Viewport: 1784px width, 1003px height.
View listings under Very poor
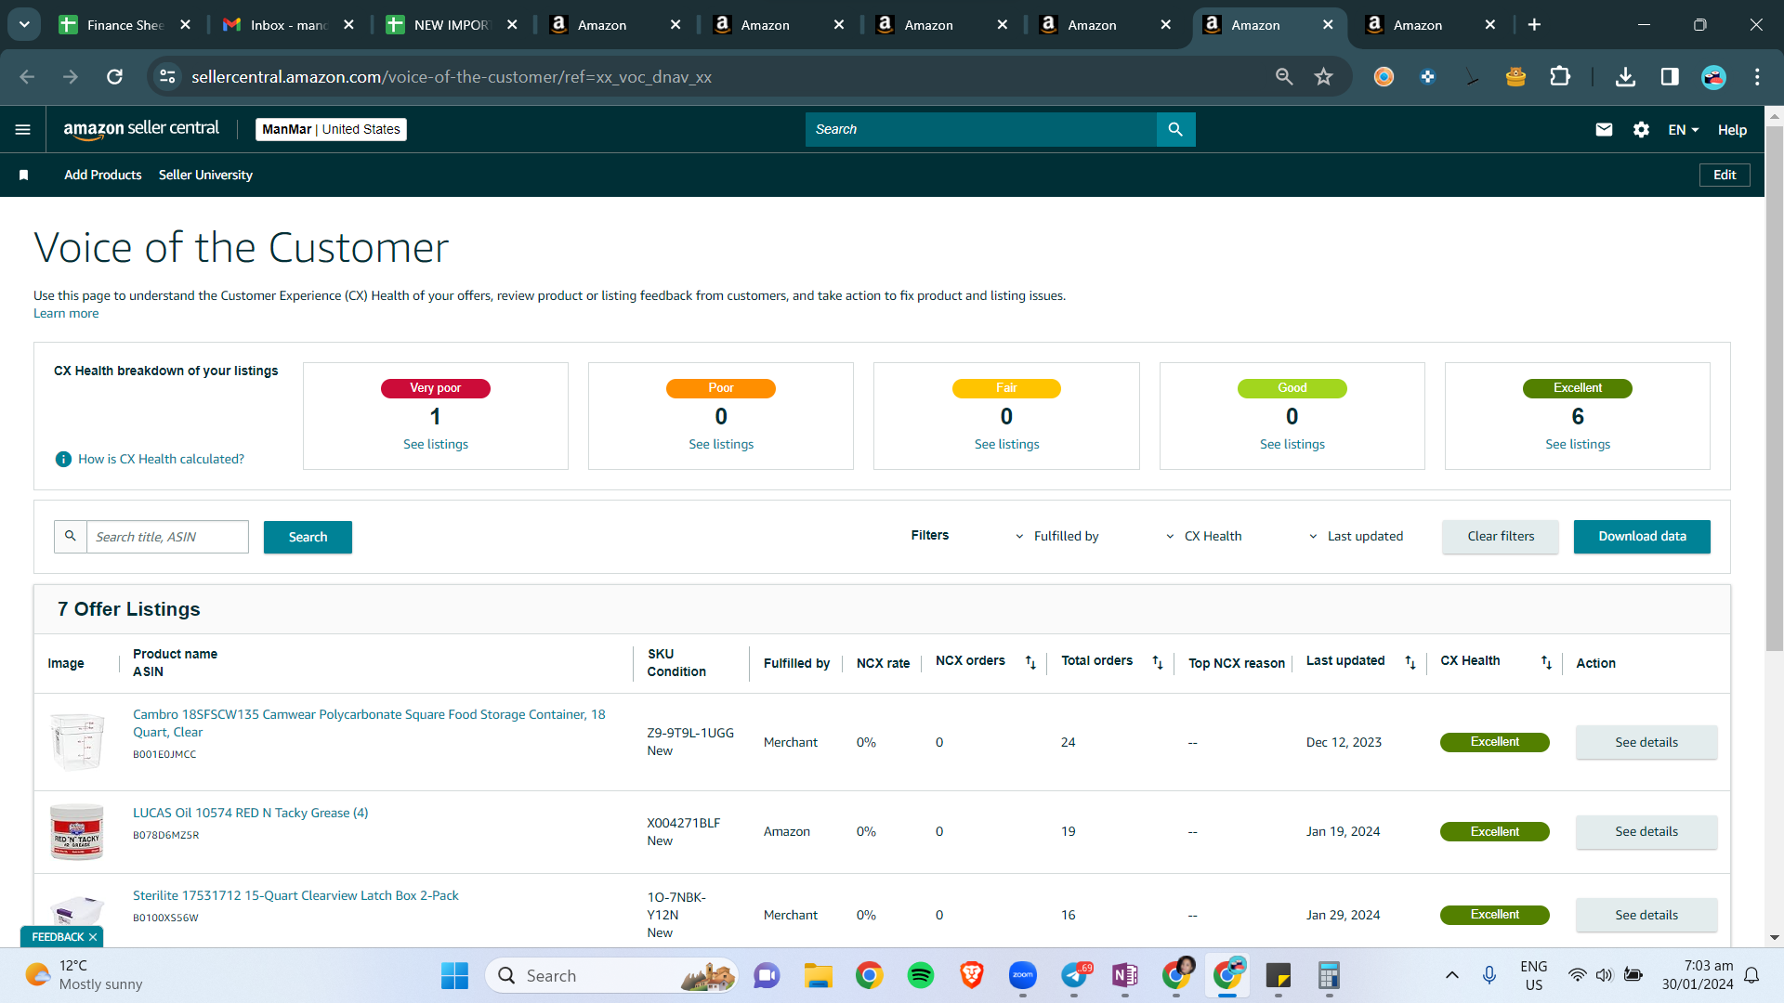(x=436, y=445)
